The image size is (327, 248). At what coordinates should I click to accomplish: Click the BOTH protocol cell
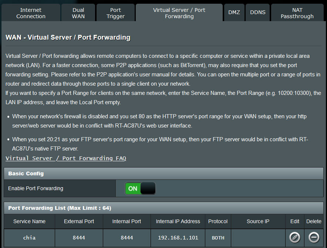218,238
